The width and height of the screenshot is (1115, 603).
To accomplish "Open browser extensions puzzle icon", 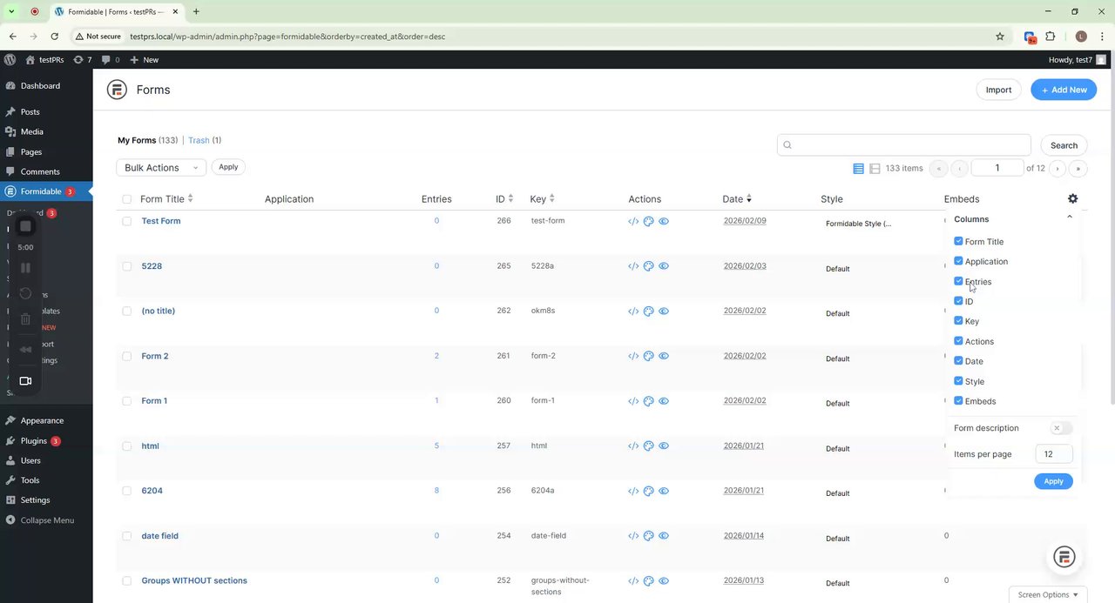I will click(x=1050, y=37).
